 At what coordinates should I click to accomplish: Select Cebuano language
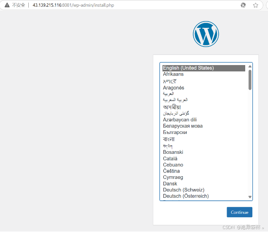(204, 165)
